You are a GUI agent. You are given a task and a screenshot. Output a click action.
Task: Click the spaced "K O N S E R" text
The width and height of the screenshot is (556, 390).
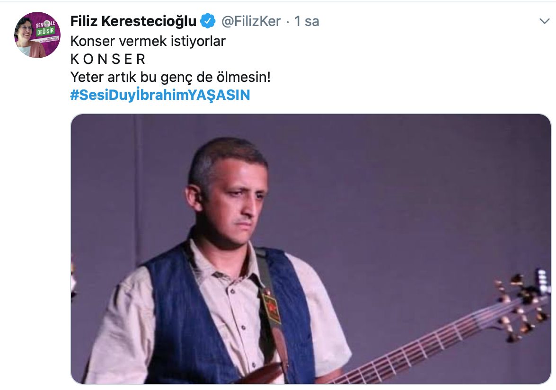pos(108,59)
